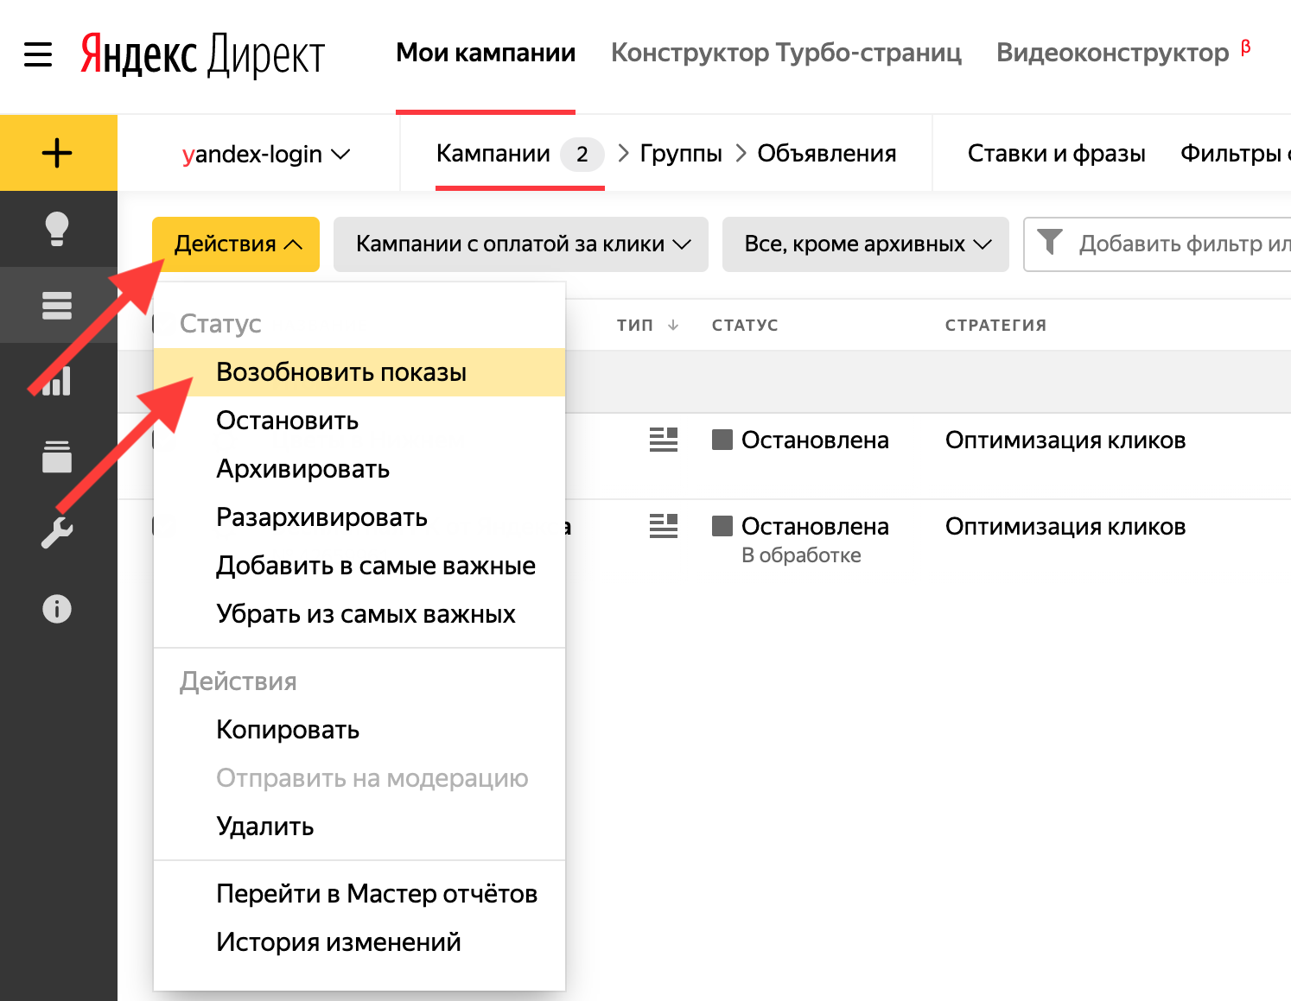The height and width of the screenshot is (1001, 1291).
Task: Click the СТРАТЕГИЯ column header
Action: [995, 325]
